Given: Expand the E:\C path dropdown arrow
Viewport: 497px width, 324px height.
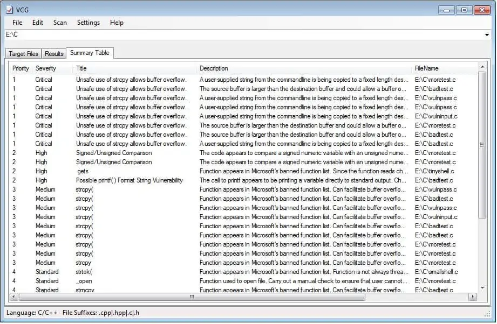Looking at the screenshot, I should (487, 35).
